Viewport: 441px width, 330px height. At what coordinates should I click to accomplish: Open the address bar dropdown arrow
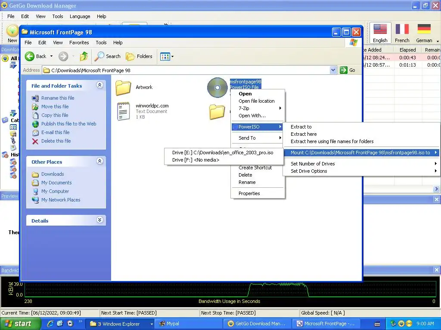pyautogui.click(x=333, y=70)
